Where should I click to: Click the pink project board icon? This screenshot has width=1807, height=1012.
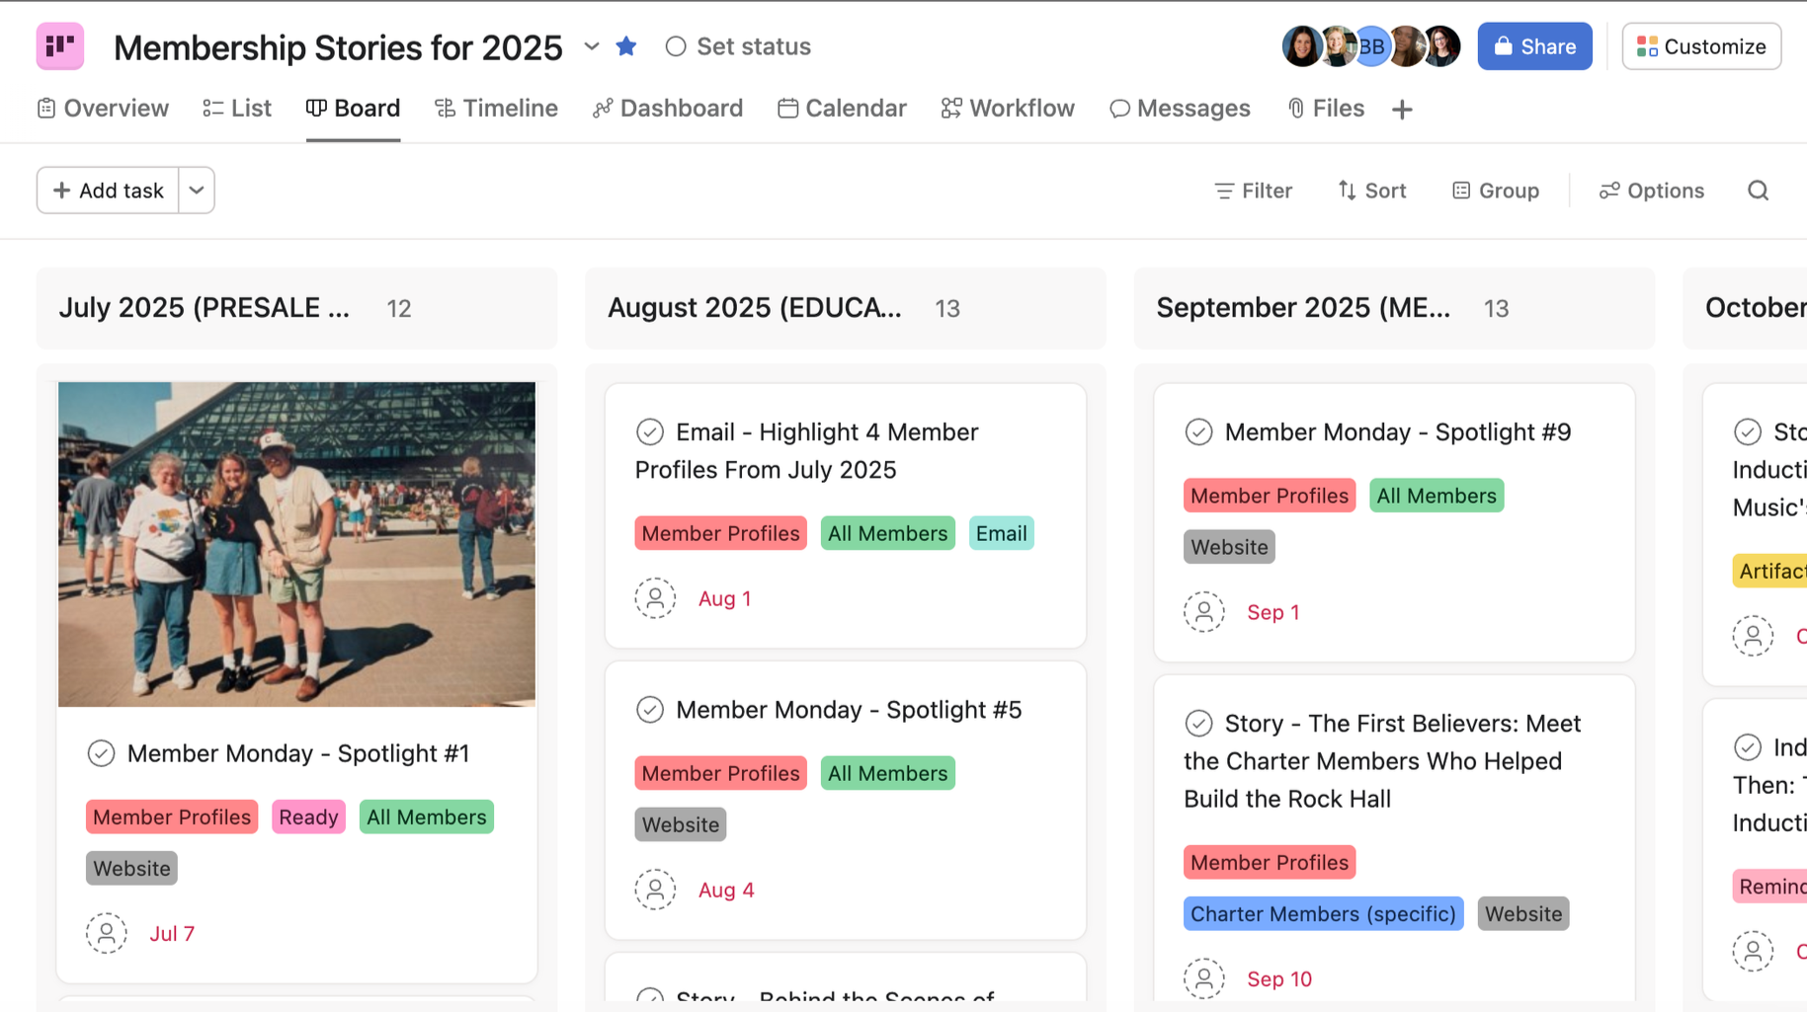tap(60, 46)
